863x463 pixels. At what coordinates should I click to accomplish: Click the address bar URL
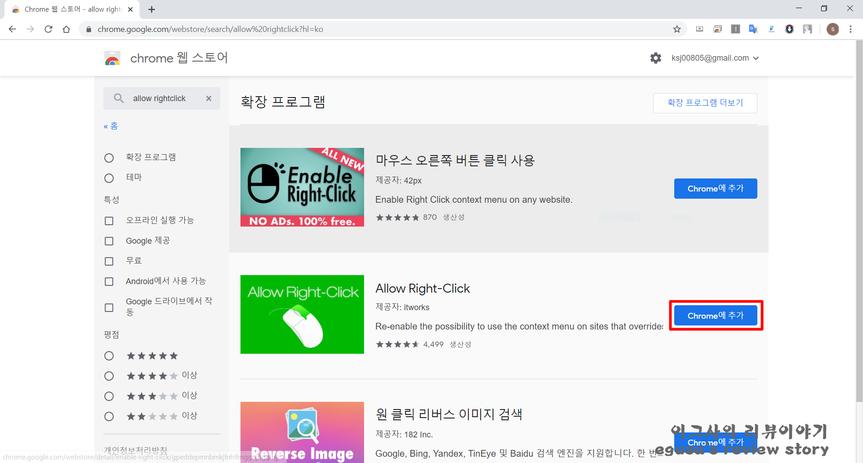tap(210, 29)
